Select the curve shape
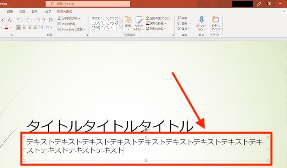This screenshot has height=168, width=287. coord(107,28)
